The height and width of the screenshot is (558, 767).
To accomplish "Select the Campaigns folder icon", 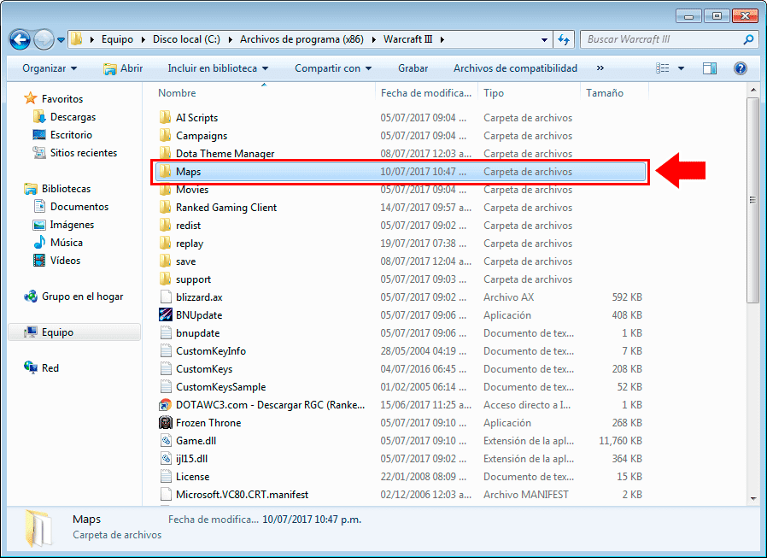I will click(166, 136).
